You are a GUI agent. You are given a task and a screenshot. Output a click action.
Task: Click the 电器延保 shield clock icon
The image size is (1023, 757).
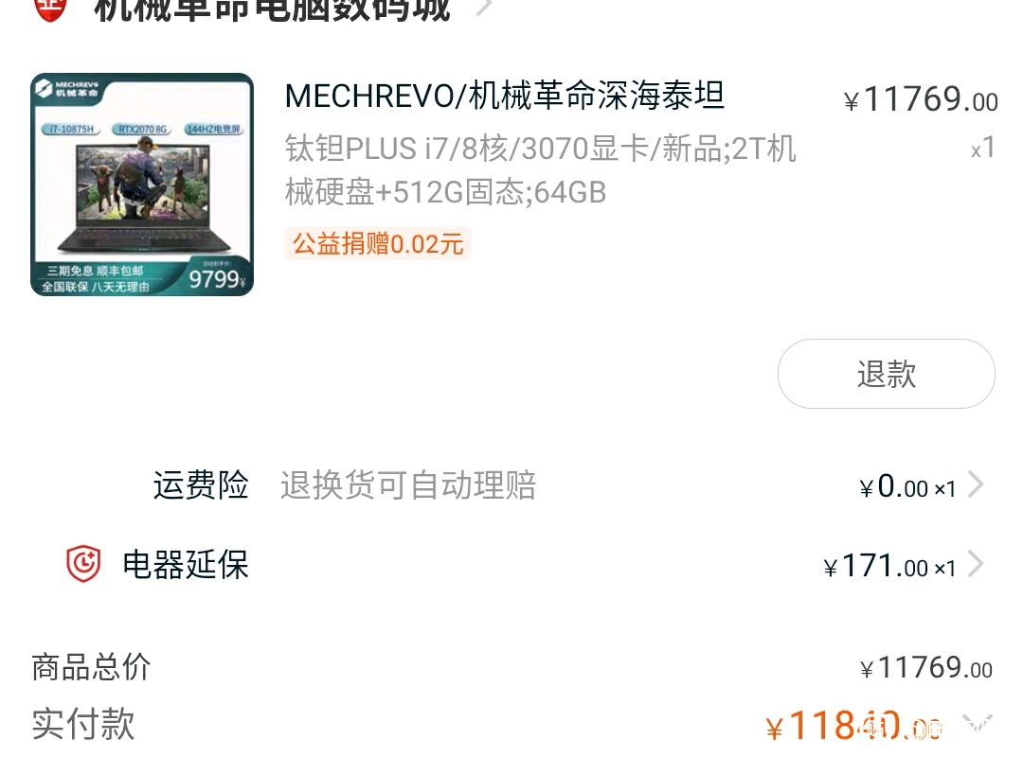[83, 564]
